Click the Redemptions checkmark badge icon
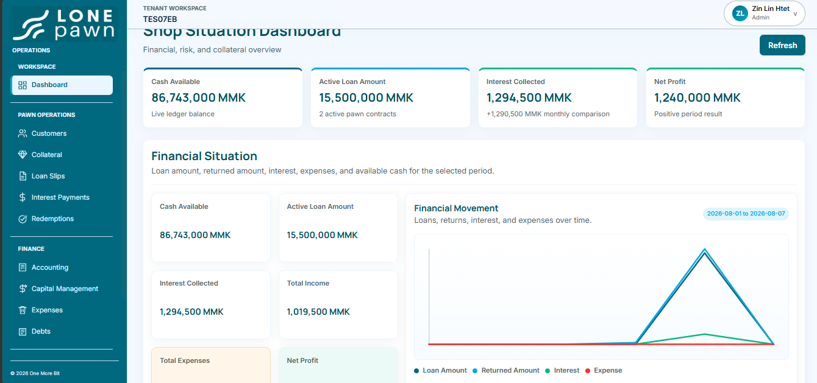This screenshot has height=383, width=817. (x=23, y=219)
